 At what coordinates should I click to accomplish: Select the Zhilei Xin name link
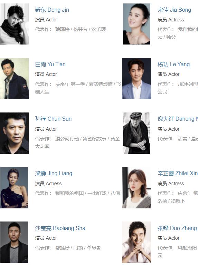click(x=178, y=173)
